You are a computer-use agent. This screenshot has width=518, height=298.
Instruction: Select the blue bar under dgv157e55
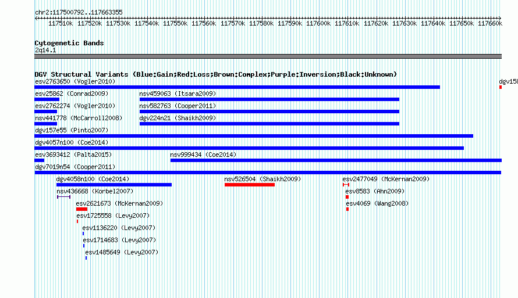pos(254,136)
